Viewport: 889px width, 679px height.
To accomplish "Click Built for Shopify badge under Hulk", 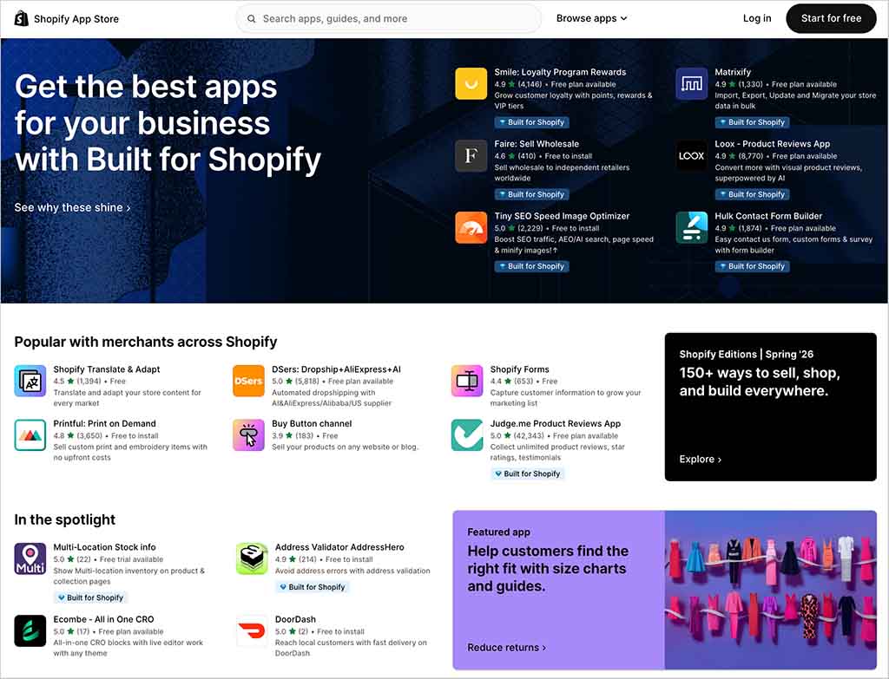I will point(752,266).
